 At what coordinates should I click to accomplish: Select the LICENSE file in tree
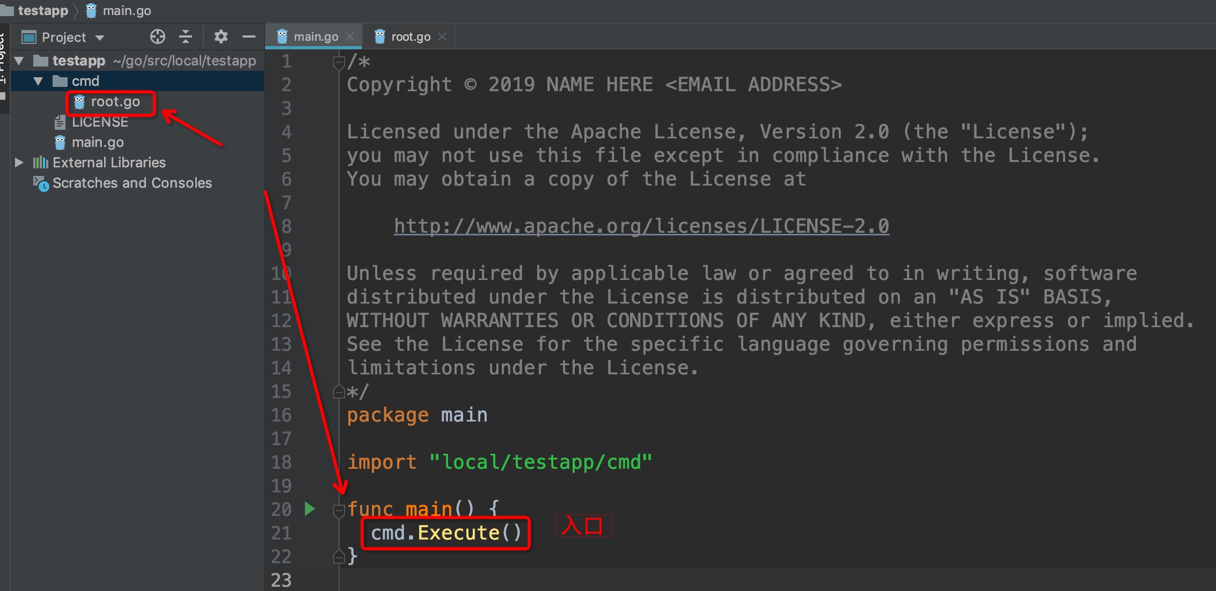click(100, 122)
